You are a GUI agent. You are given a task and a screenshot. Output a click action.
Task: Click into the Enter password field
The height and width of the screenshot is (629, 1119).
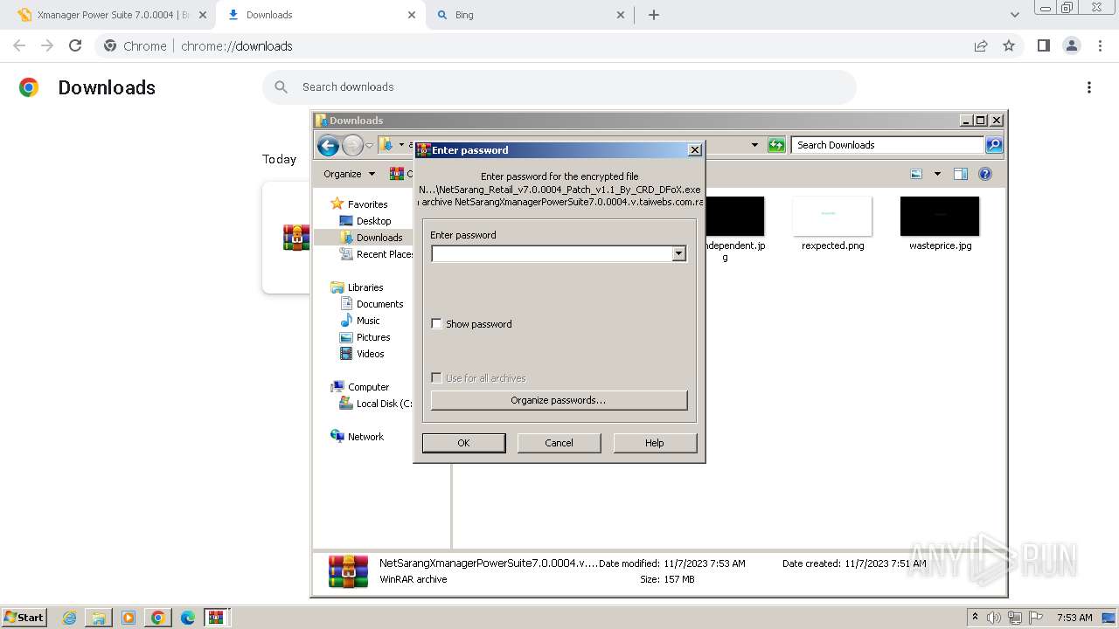point(552,253)
